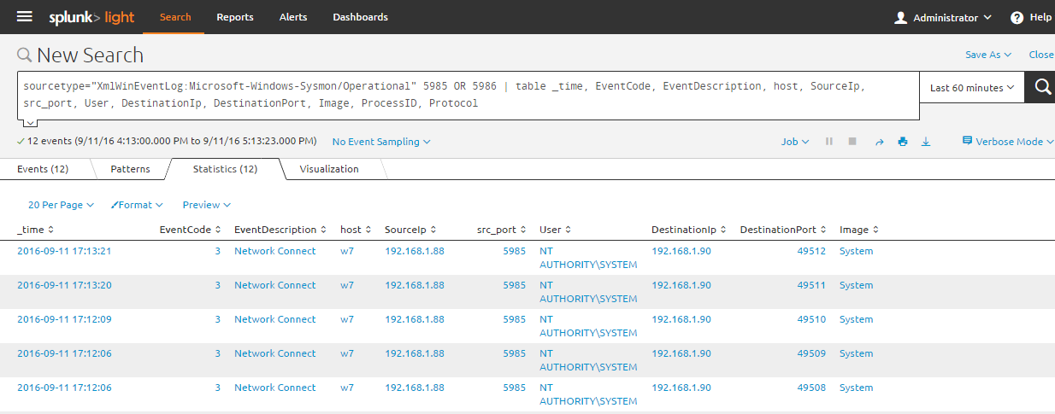Viewport: 1055px width, 414px height.
Task: Sort by the EventCode column header
Action: (x=191, y=230)
